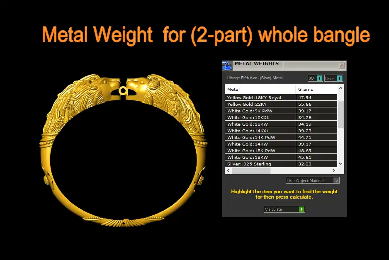Select Yellow Gold:22KY row
The width and height of the screenshot is (389, 260).
click(x=281, y=104)
